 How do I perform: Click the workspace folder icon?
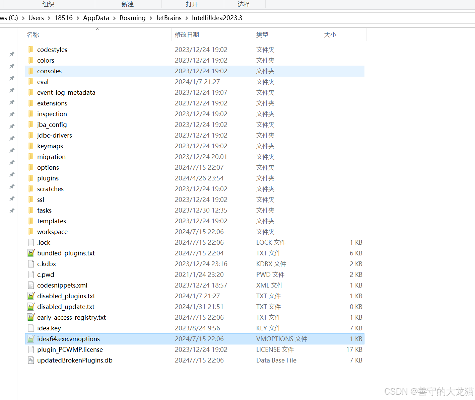[x=31, y=232]
